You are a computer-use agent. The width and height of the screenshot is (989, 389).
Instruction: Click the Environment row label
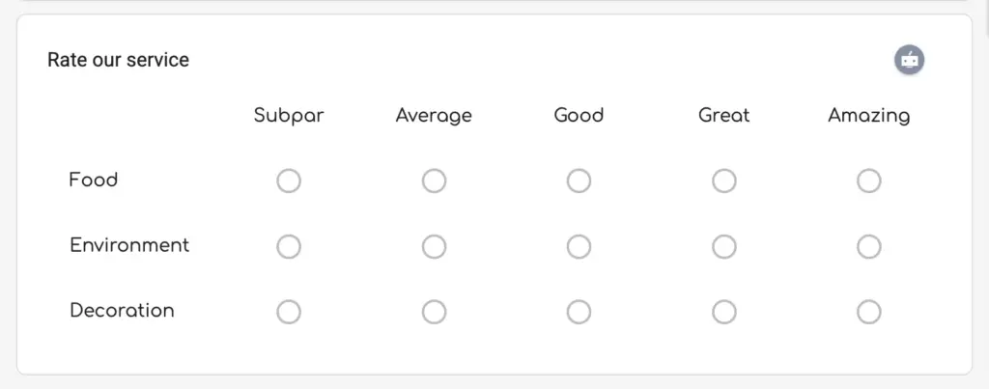coord(129,245)
